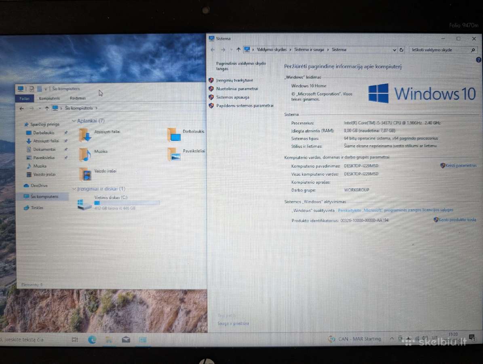Screen dimensions: 483x364
Task: Open the Microsoft license terms link
Action: point(395,210)
